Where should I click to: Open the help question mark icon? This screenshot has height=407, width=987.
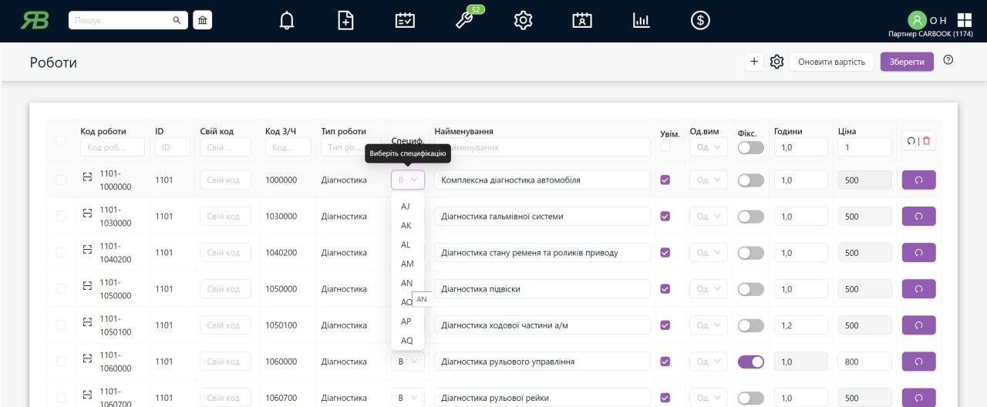point(948,60)
